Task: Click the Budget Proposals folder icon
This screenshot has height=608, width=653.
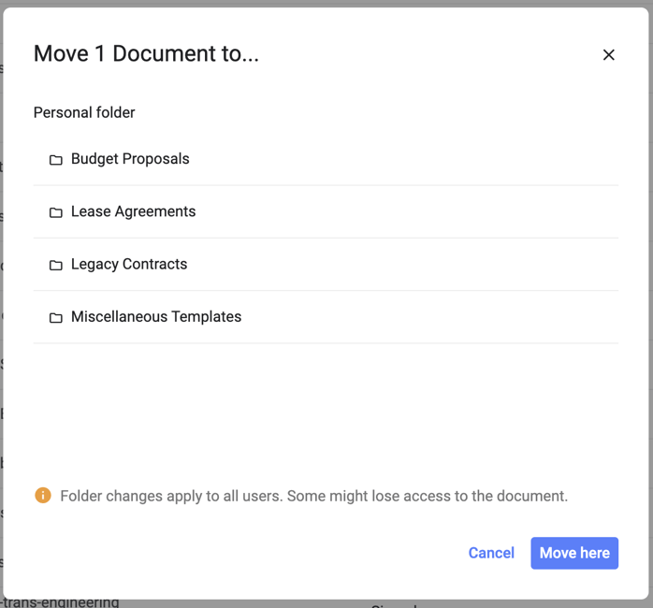Action: pyautogui.click(x=56, y=160)
